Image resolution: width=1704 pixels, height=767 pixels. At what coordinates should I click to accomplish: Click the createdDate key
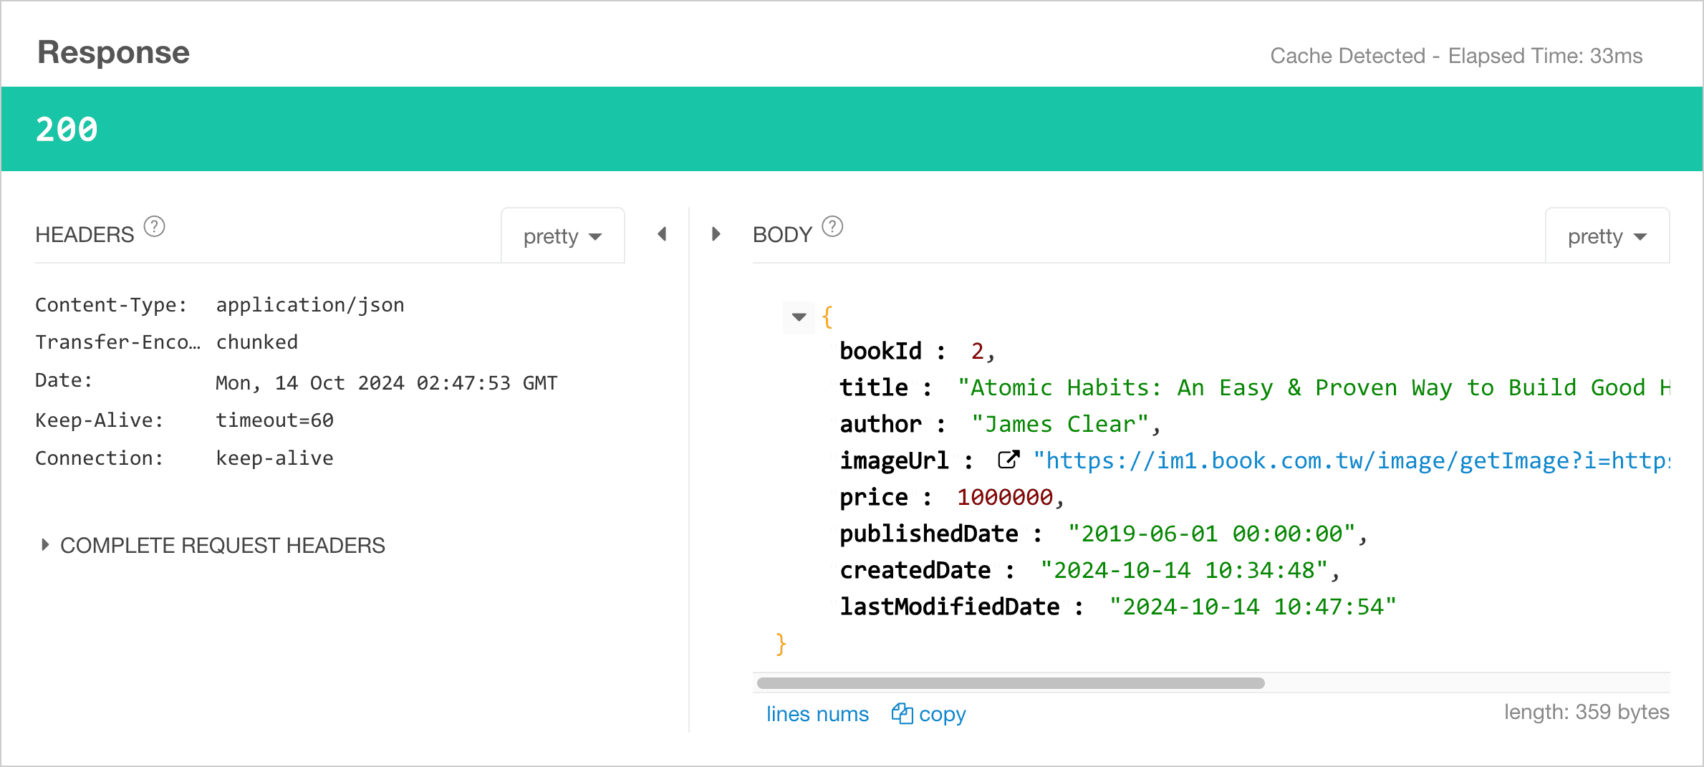pyautogui.click(x=915, y=570)
